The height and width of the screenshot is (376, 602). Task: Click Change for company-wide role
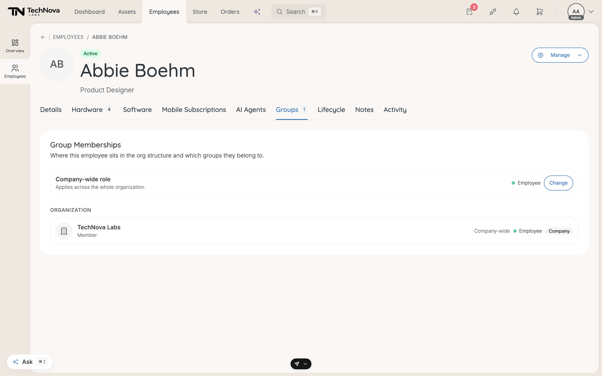(559, 183)
